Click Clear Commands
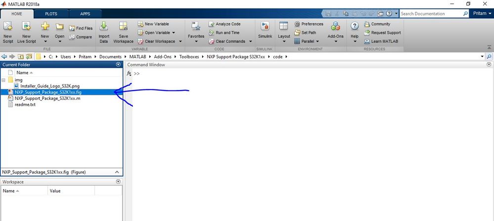 (x=227, y=41)
